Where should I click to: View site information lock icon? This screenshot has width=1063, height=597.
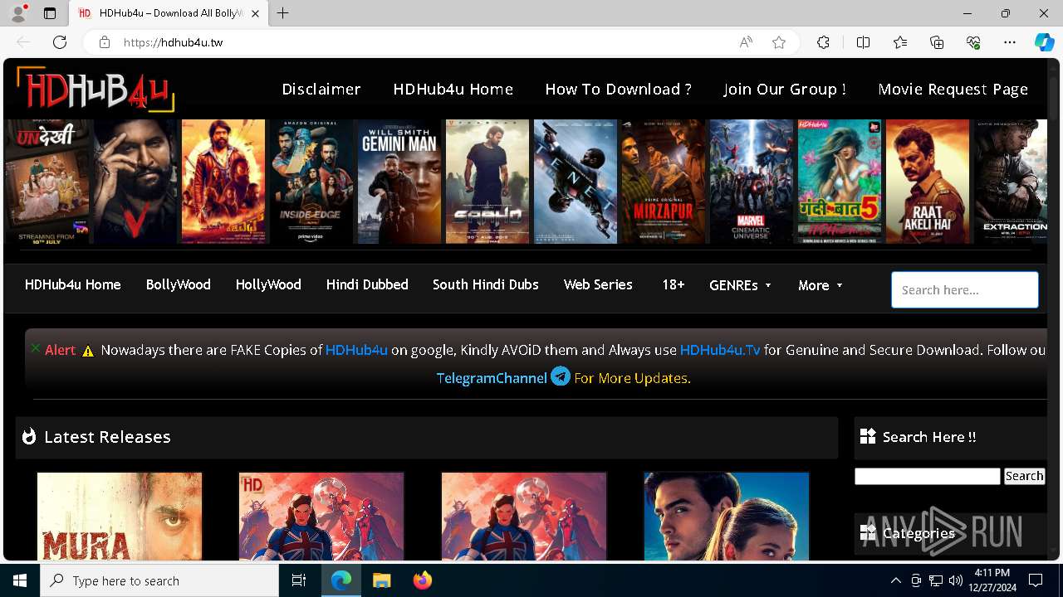(x=105, y=42)
